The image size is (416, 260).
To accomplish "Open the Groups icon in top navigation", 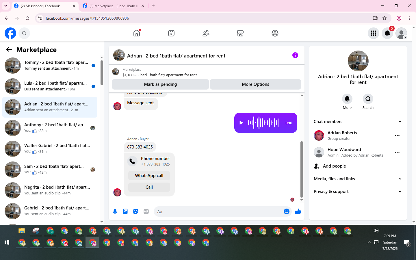I will point(275,33).
